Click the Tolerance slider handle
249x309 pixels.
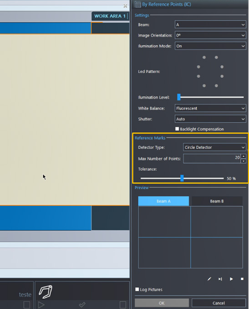[182, 178]
